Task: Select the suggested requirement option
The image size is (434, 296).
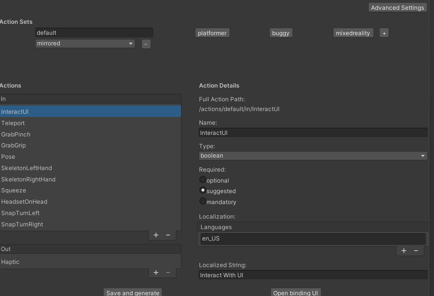Action: (x=203, y=190)
